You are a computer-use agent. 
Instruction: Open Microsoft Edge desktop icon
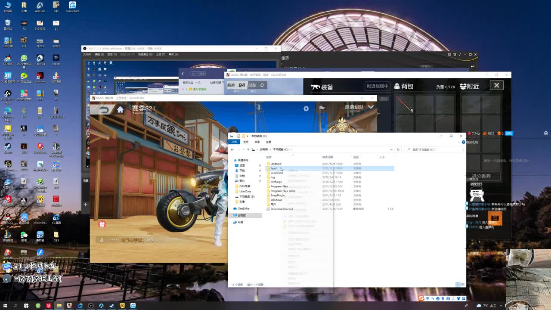point(8,113)
